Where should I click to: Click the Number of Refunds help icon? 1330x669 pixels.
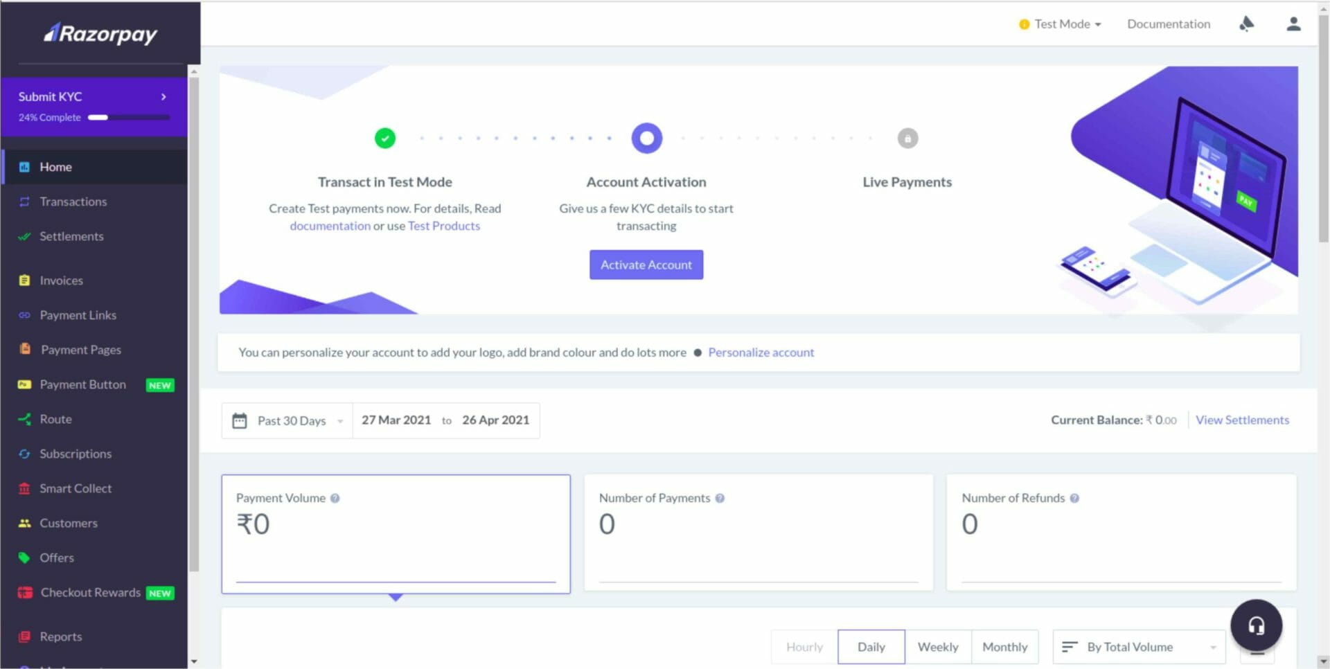pyautogui.click(x=1074, y=498)
